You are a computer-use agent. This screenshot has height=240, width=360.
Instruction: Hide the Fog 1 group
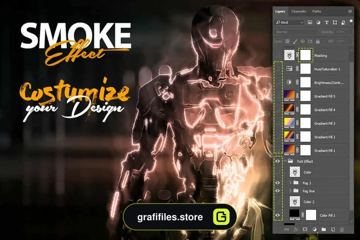click(278, 183)
